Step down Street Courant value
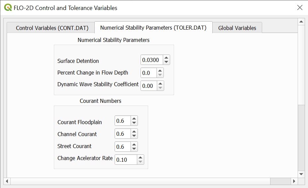 coord(134,149)
